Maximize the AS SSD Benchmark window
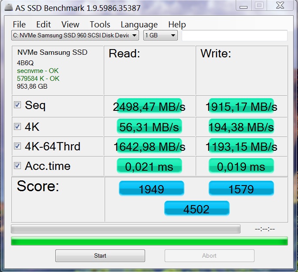The height and width of the screenshot is (272, 298). pyautogui.click(x=259, y=6)
